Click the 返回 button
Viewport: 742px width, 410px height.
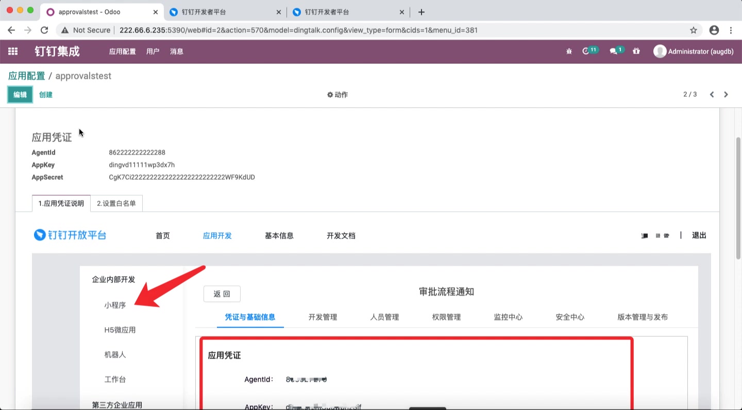point(222,294)
